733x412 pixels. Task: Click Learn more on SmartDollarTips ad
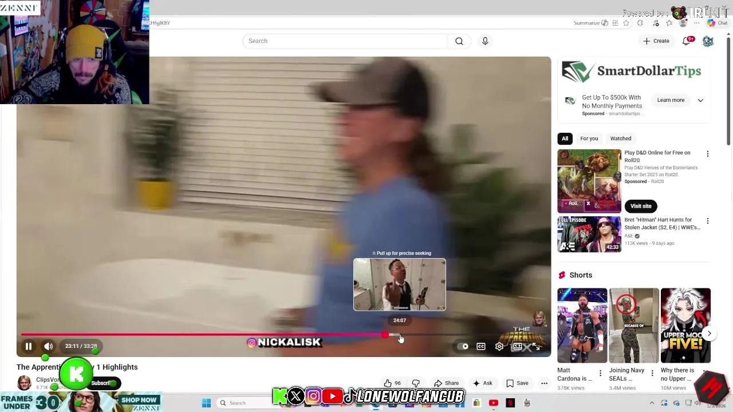click(x=671, y=100)
